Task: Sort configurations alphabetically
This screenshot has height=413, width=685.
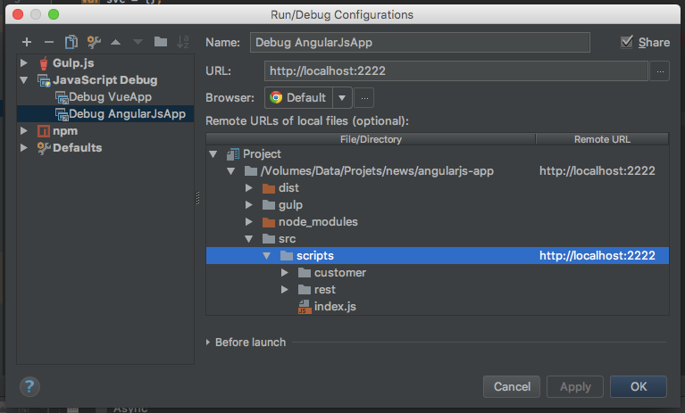Action: (182, 42)
